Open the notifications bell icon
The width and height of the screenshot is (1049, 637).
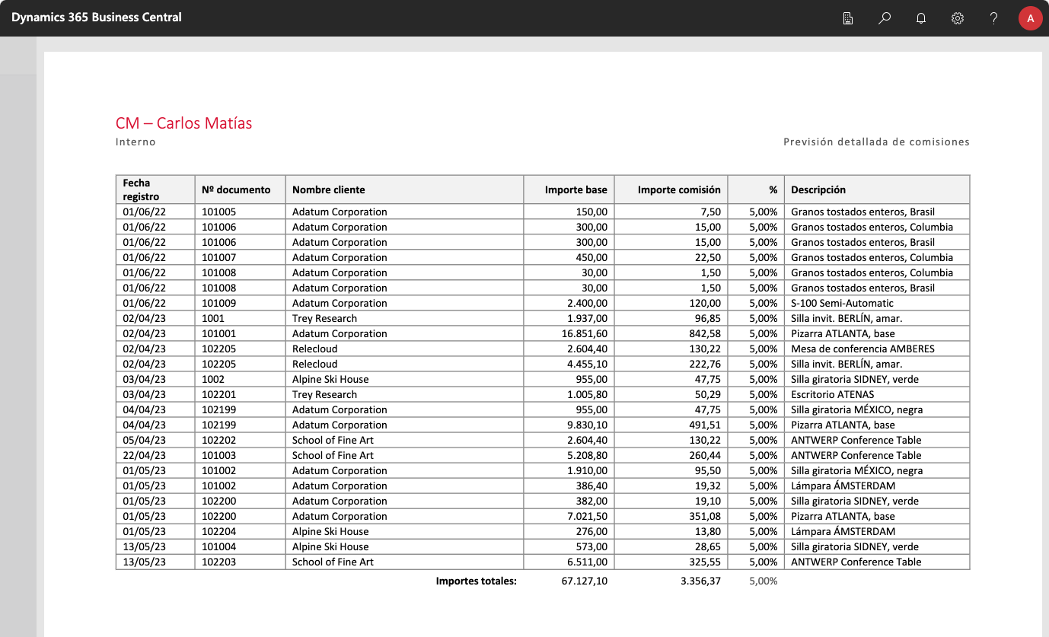click(x=920, y=18)
